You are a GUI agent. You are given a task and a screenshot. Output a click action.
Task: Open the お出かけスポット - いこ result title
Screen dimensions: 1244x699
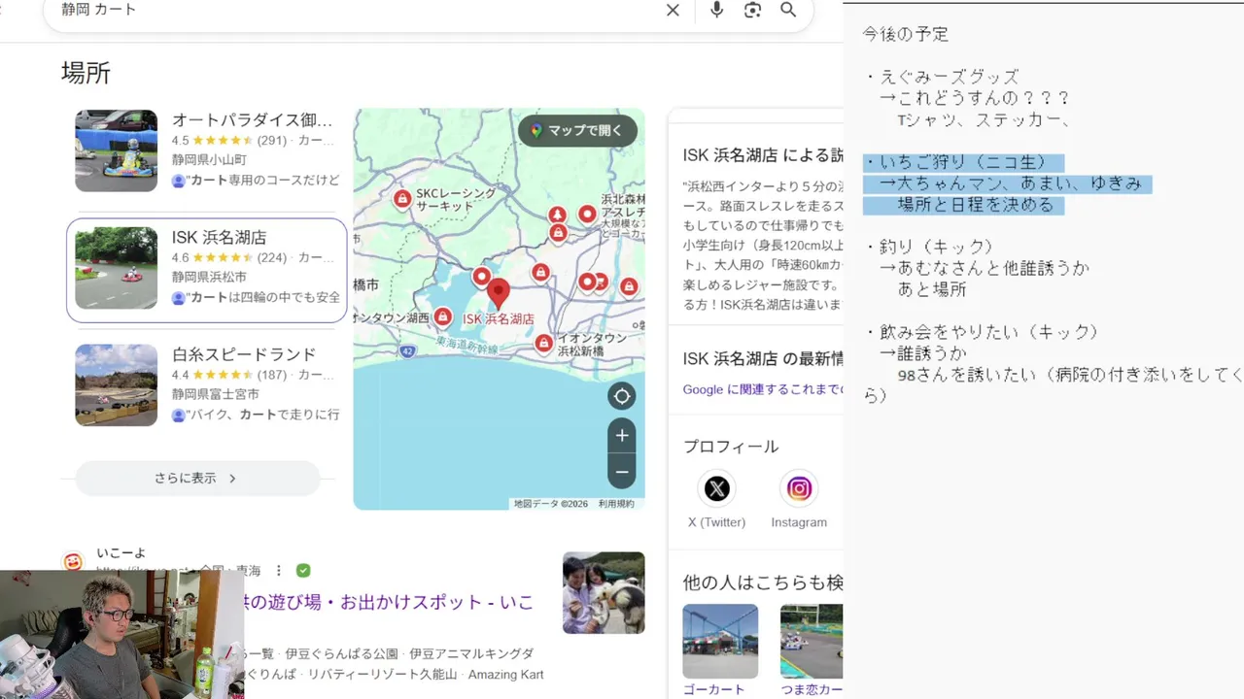[x=389, y=602]
